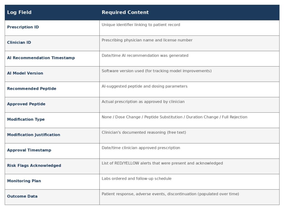Select the "Outcome Data" field cell
Screen dimensions: 284x213
point(22,196)
